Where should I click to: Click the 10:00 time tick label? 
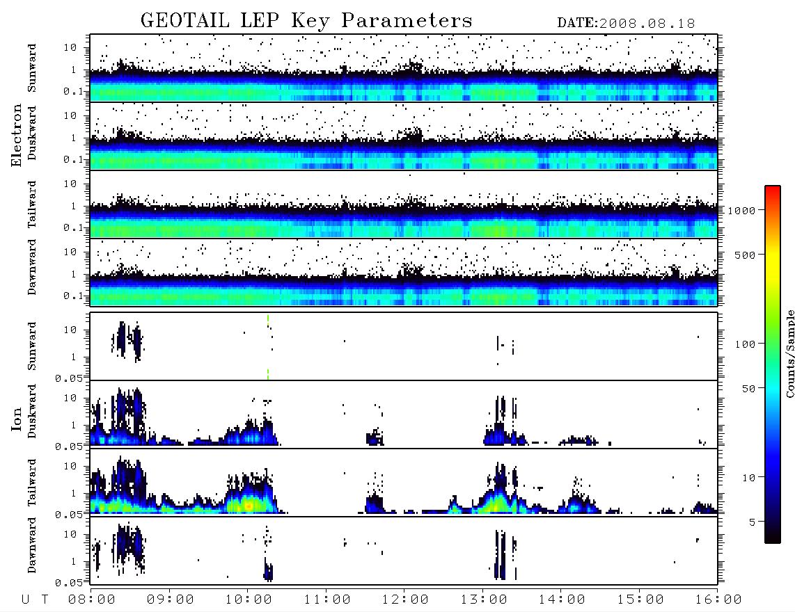[249, 600]
